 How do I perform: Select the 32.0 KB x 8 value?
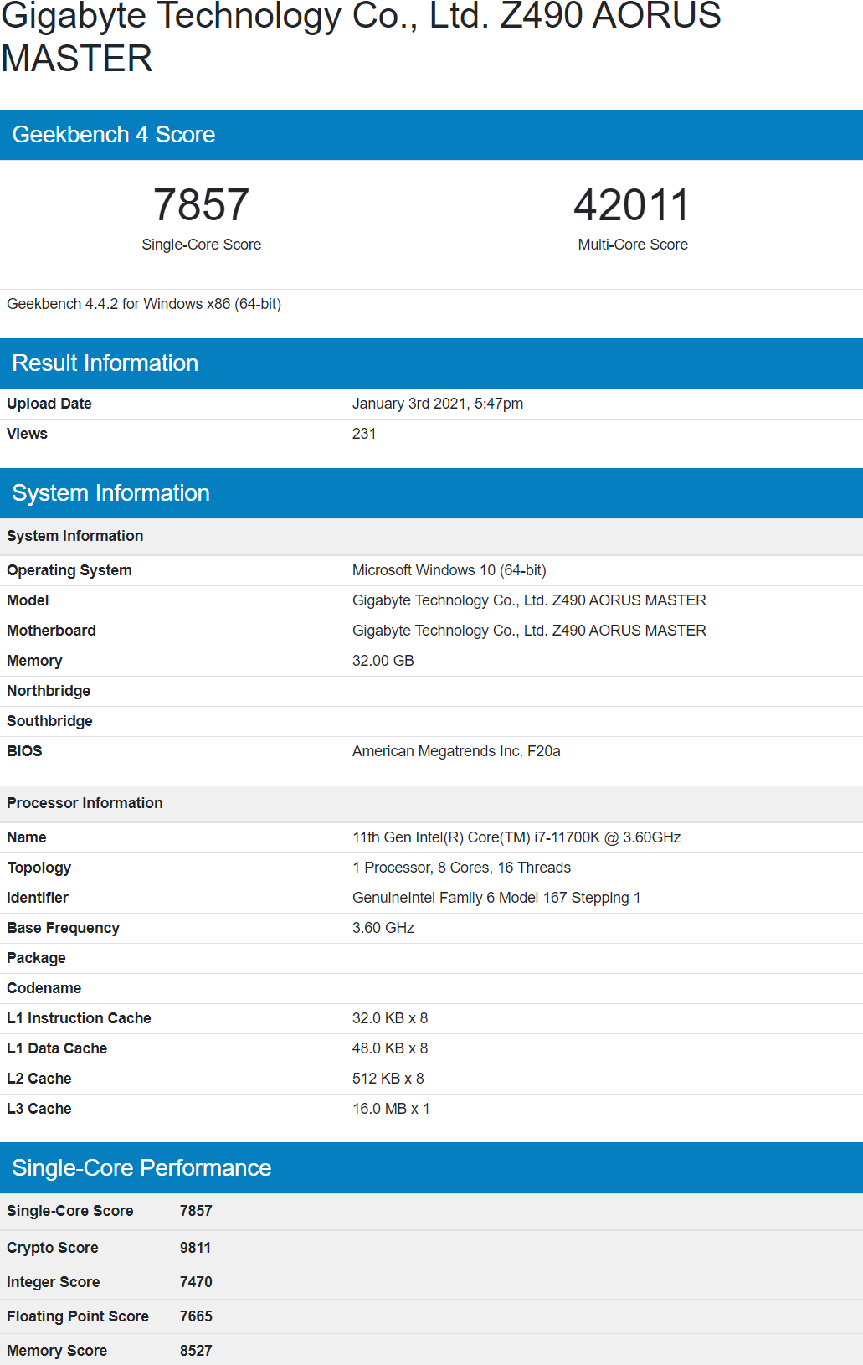tap(390, 1018)
